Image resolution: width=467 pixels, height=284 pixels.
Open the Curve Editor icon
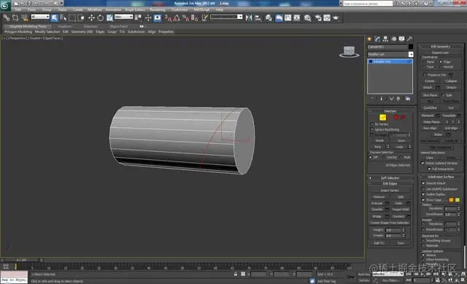[287, 18]
